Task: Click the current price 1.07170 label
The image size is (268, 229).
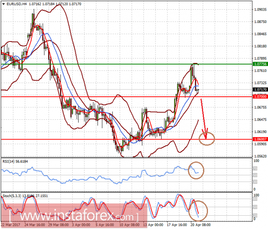Action: point(260,90)
